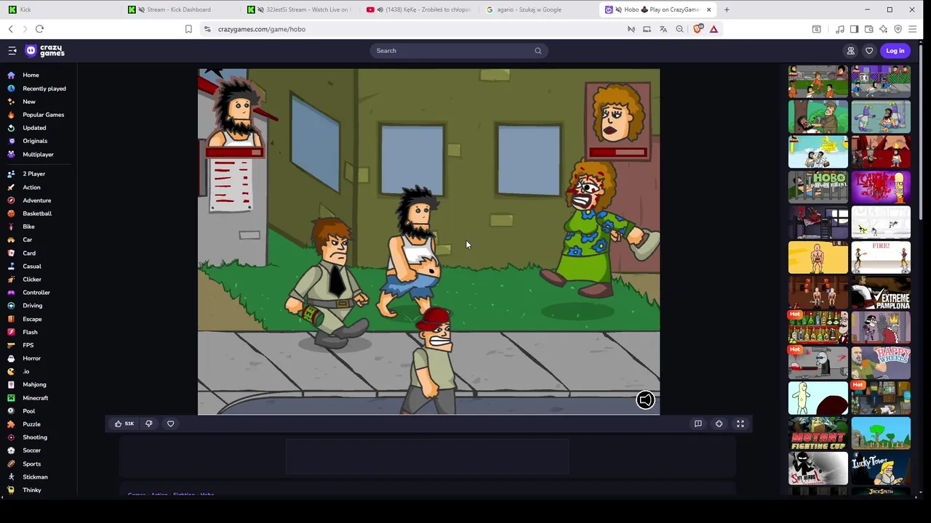Screen dimensions: 931x523
Task: Select the Clicker category
Action: click(x=32, y=280)
